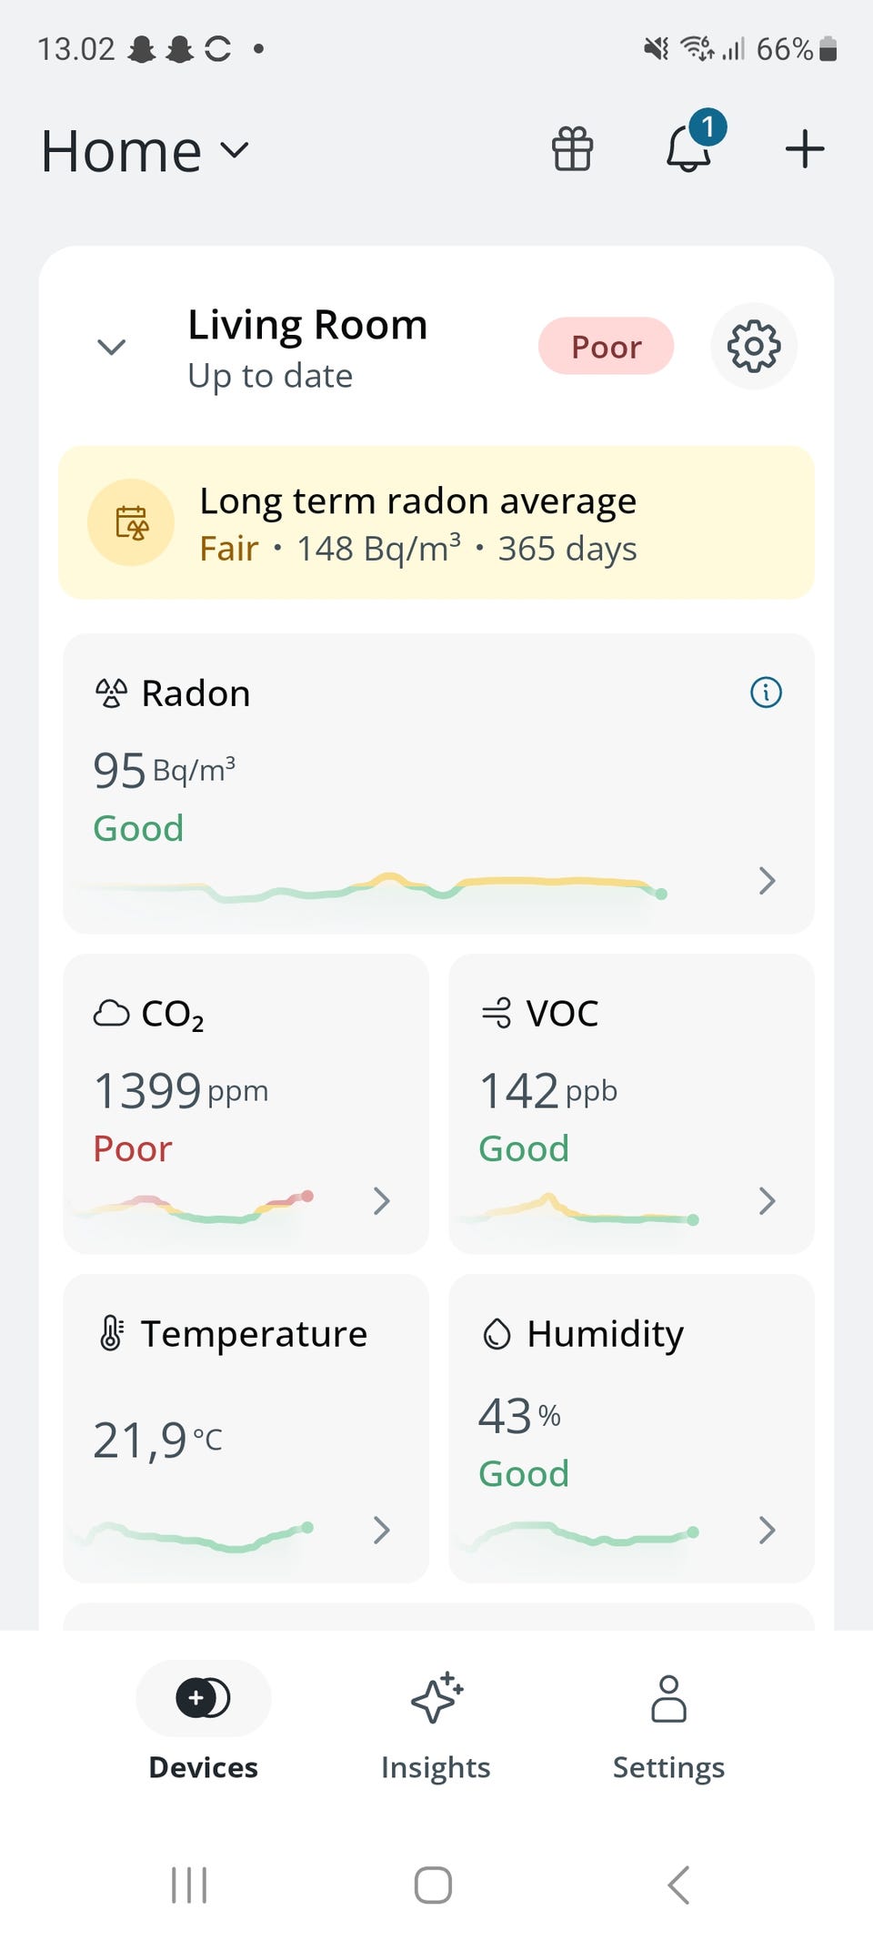Viewport: 873px width, 1941px height.
Task: Tap the Insights sparkle icon
Action: 436,1698
